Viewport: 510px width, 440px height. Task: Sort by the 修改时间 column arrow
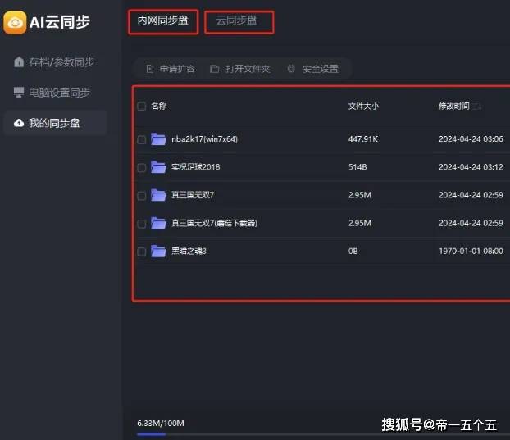pos(477,107)
